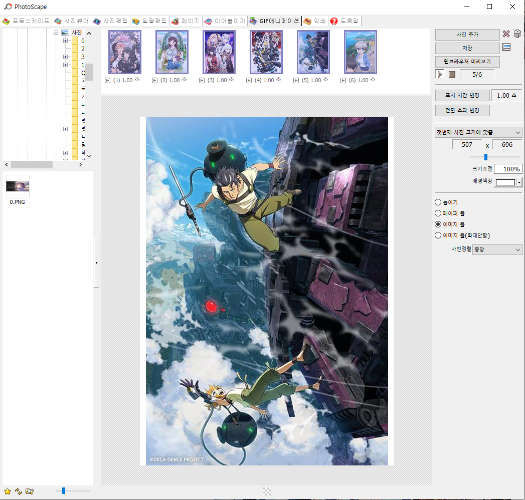Select the frame (4) thumbnail in filmstrip
This screenshot has width=525, height=500.
pos(266,52)
